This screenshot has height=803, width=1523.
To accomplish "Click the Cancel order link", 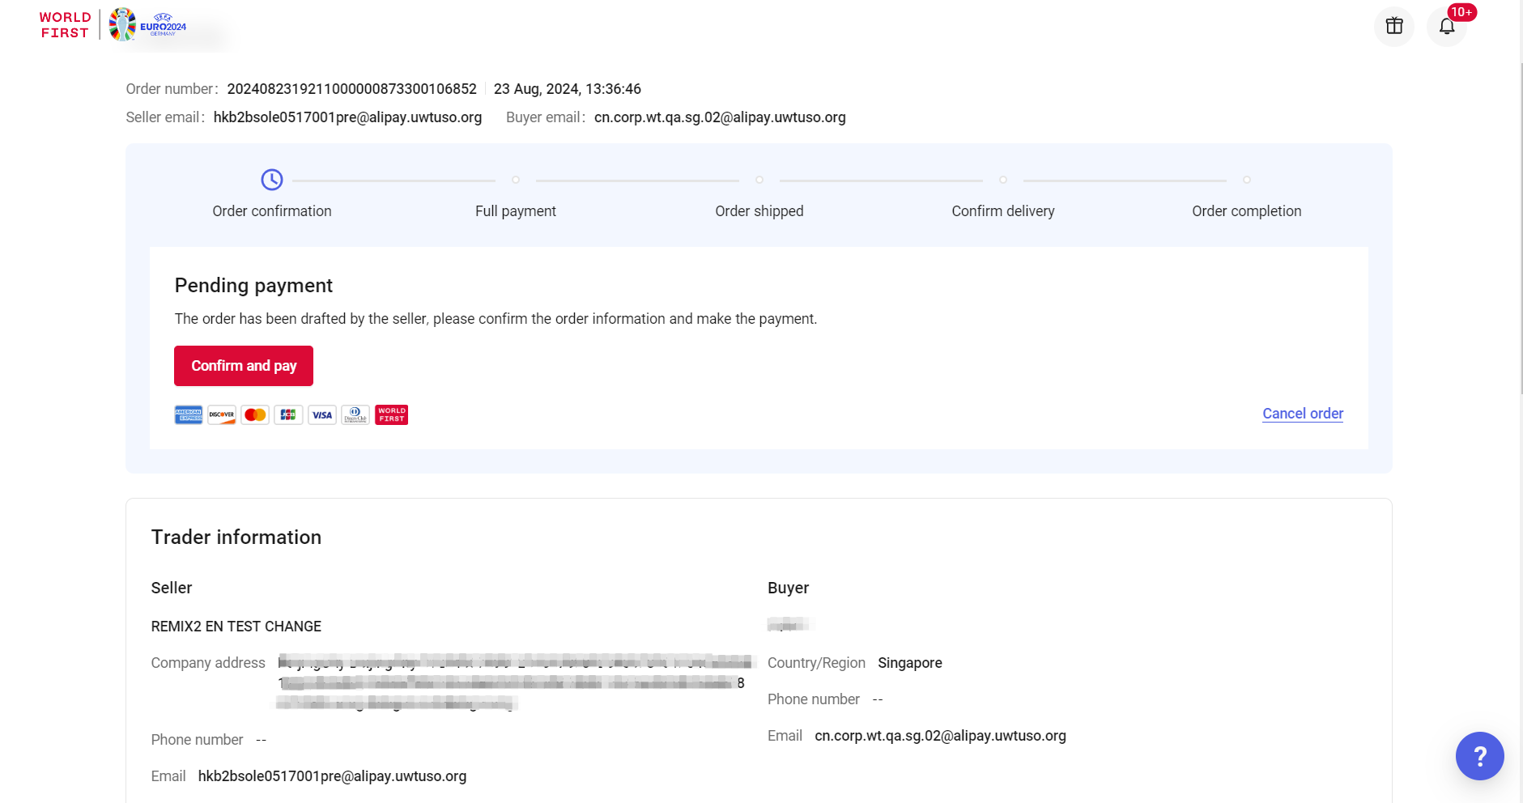I will point(1302,414).
